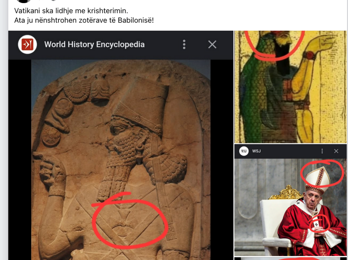Screen dimensions: 348x260
Task: Open the Assyrian king stone relief image
Action: pos(121,160)
